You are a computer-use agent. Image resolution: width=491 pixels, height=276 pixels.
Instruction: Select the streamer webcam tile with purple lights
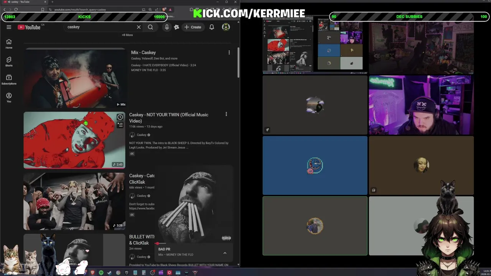pos(421,105)
